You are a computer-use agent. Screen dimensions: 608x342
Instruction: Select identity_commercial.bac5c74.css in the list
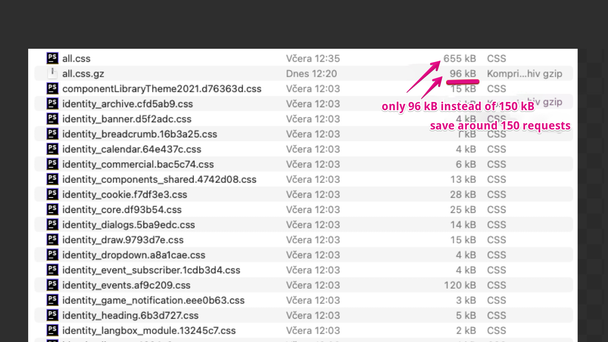[x=138, y=164]
